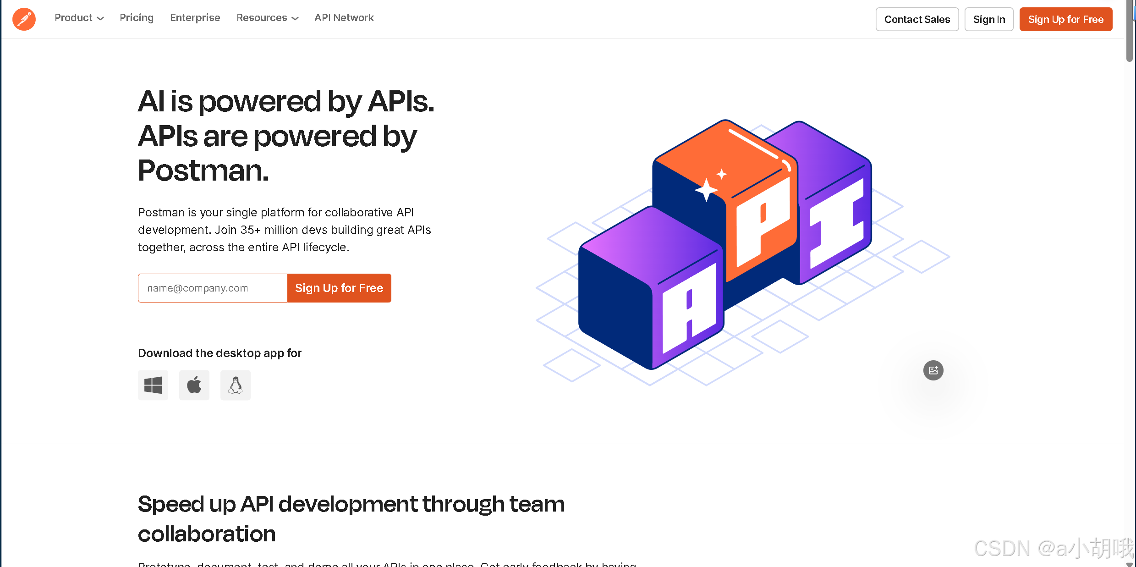Click the 'Download the desktop app for' text
This screenshot has height=567, width=1136.
click(220, 353)
